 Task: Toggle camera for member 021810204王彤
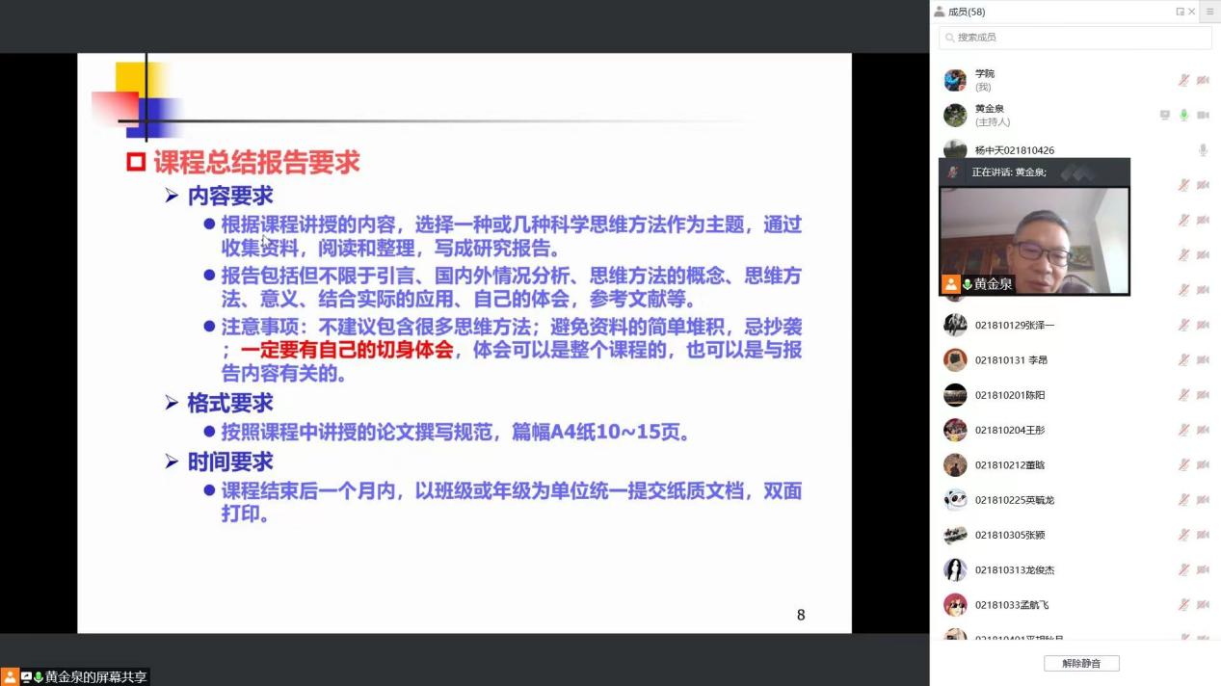tap(1203, 430)
